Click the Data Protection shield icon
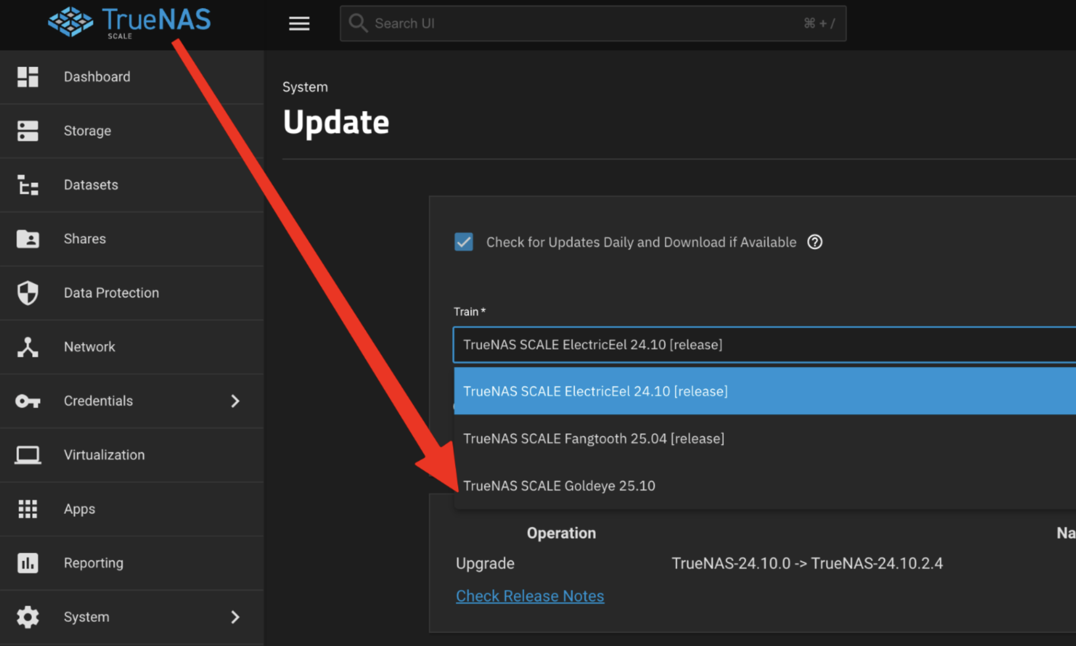Screen dimensions: 1076x646 click(x=27, y=293)
